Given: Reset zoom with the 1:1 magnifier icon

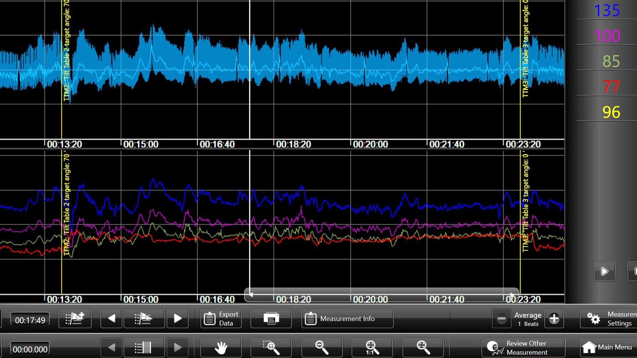Looking at the screenshot, I should click(x=372, y=347).
